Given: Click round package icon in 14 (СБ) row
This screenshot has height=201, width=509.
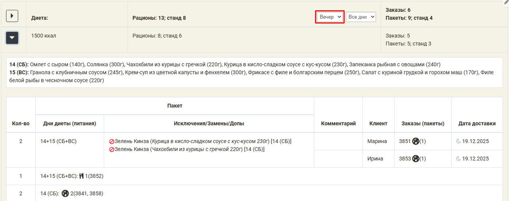Looking at the screenshot, I should click(65, 193).
